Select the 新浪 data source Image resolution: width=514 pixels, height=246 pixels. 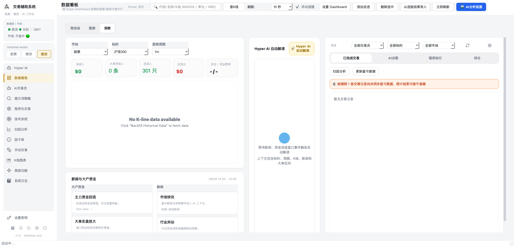click(13, 29)
